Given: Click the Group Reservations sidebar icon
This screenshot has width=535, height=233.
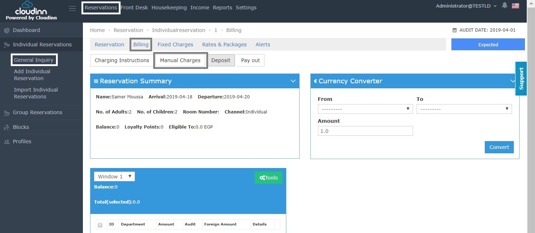Looking at the screenshot, I should [6, 113].
